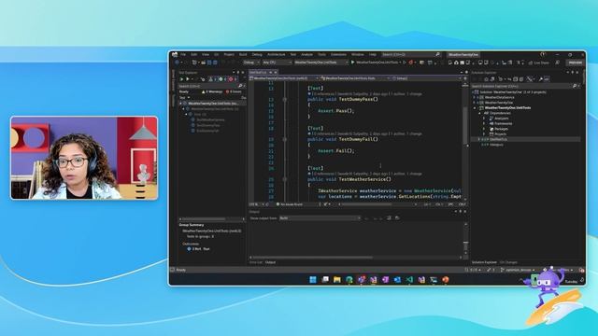The width and height of the screenshot is (598, 336).
Task: Click the test glyph beside TestDummyFail
Action: tap(284, 139)
